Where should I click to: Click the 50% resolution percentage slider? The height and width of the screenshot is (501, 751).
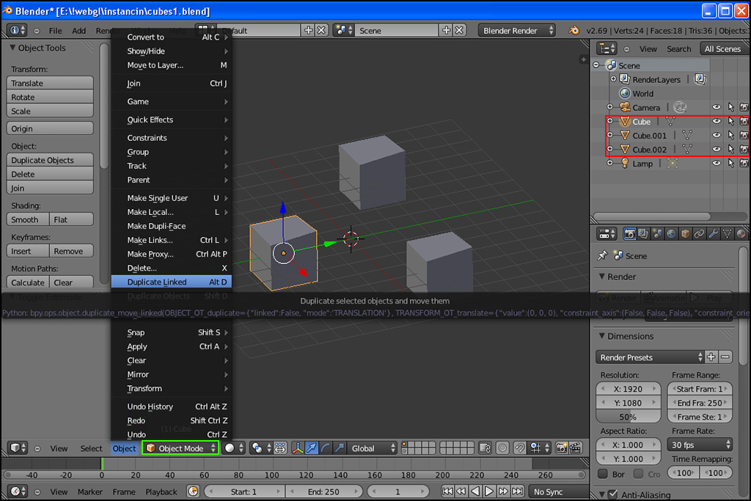[x=628, y=417]
